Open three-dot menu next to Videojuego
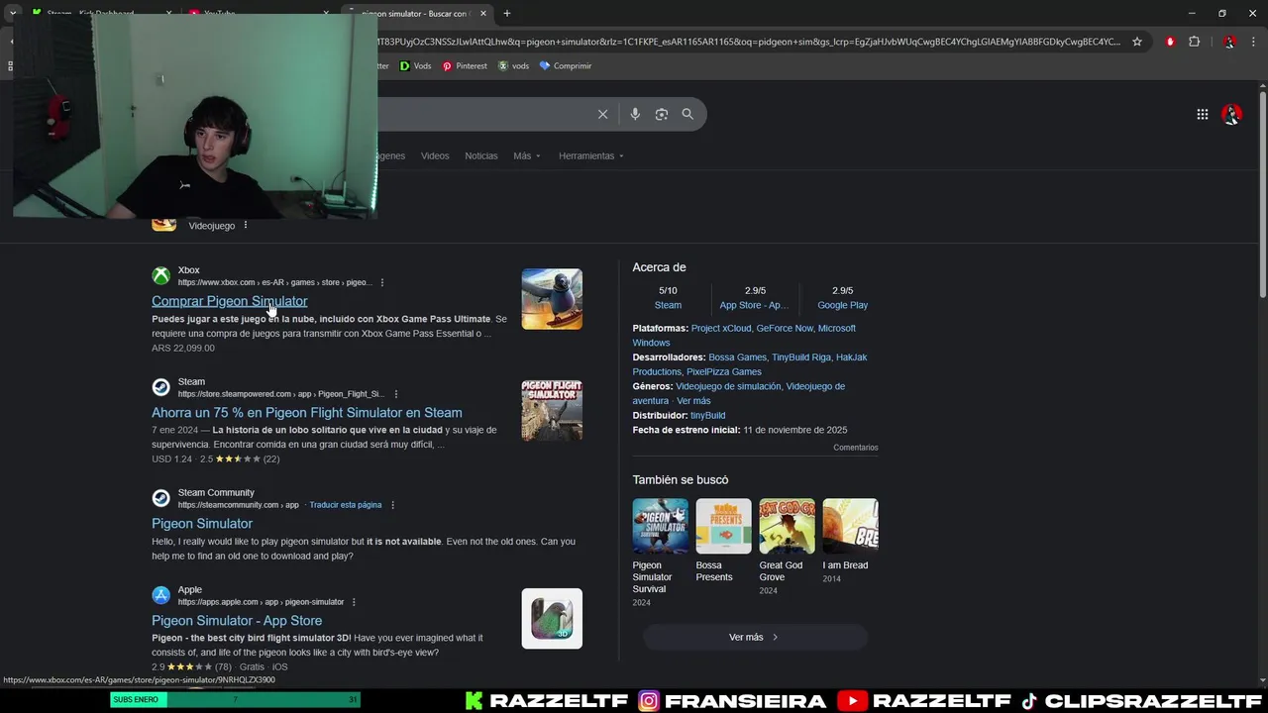1268x713 pixels. 246,225
